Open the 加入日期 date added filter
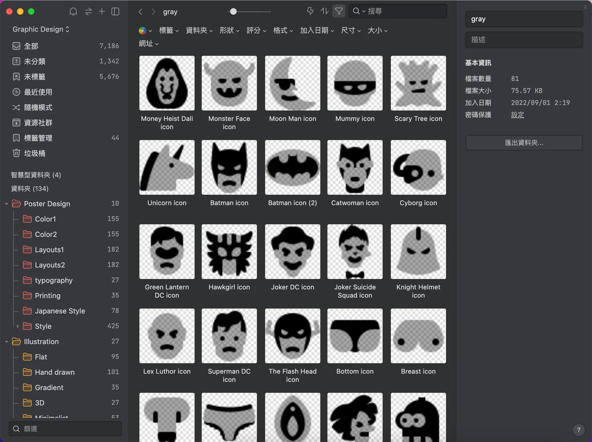This screenshot has width=592, height=442. pyautogui.click(x=317, y=31)
